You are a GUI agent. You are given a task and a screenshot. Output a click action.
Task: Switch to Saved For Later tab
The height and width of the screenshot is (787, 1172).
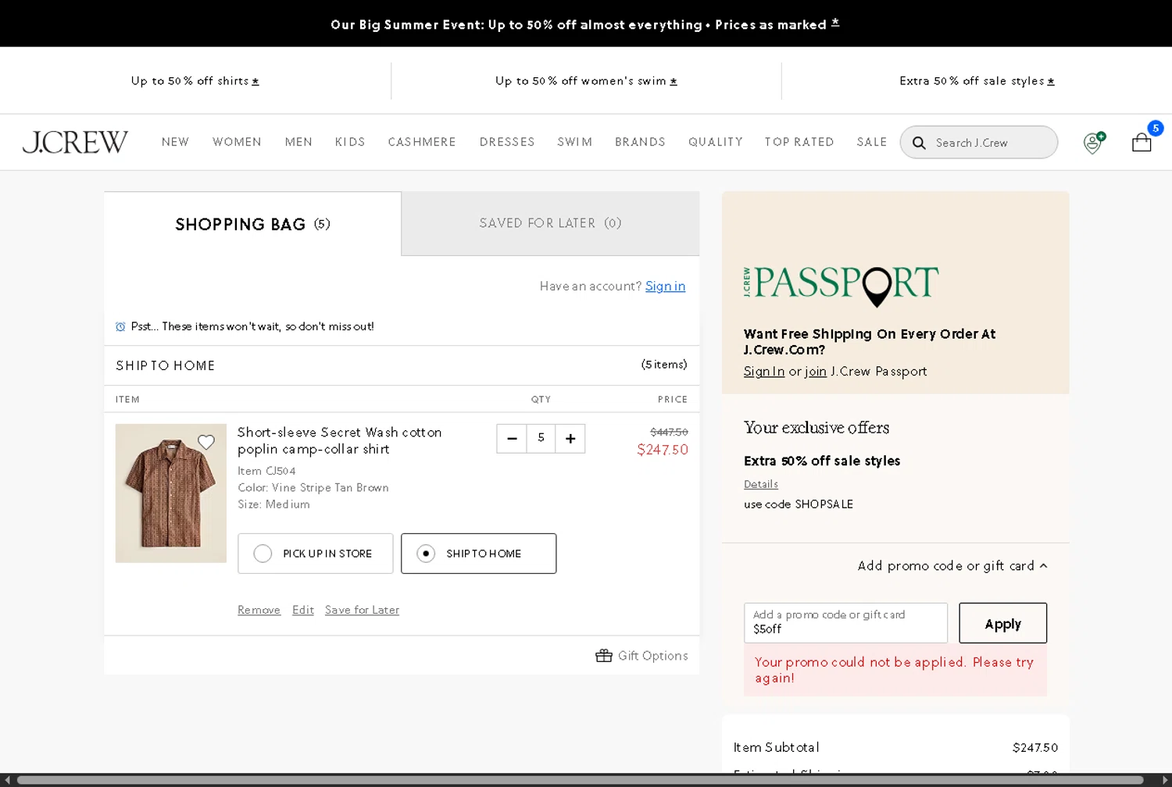point(550,223)
